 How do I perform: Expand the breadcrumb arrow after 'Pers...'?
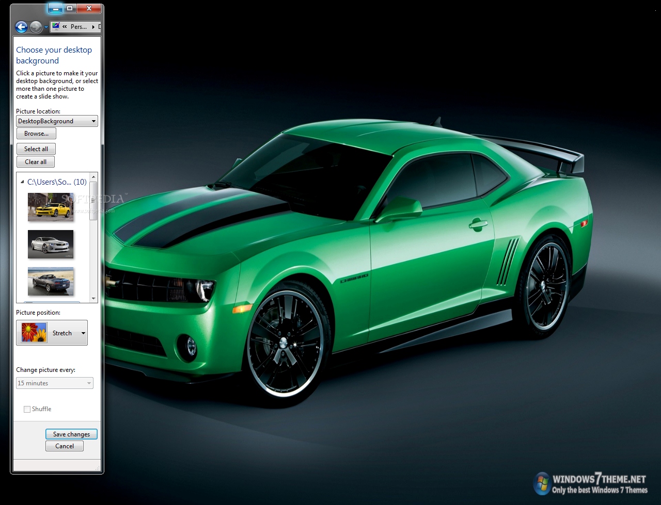(93, 27)
